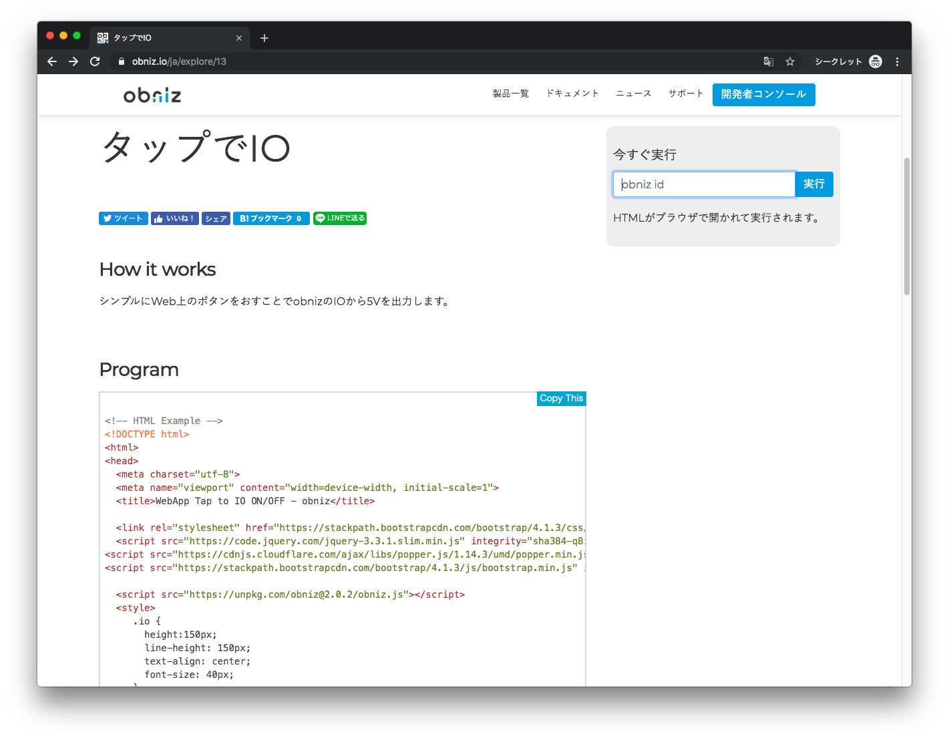This screenshot has height=740, width=949.
Task: Close the タップでIO tab
Action: [239, 38]
